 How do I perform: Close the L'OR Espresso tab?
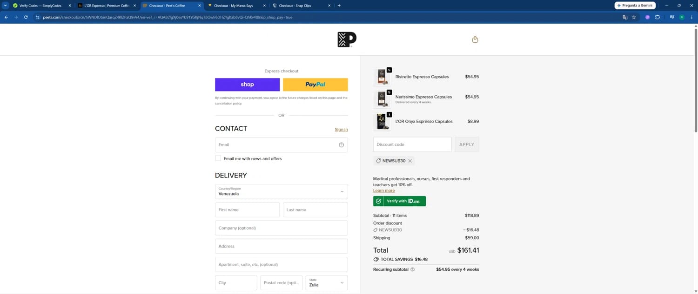pos(134,6)
